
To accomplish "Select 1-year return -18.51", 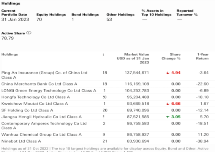I will (x=202, y=123).
